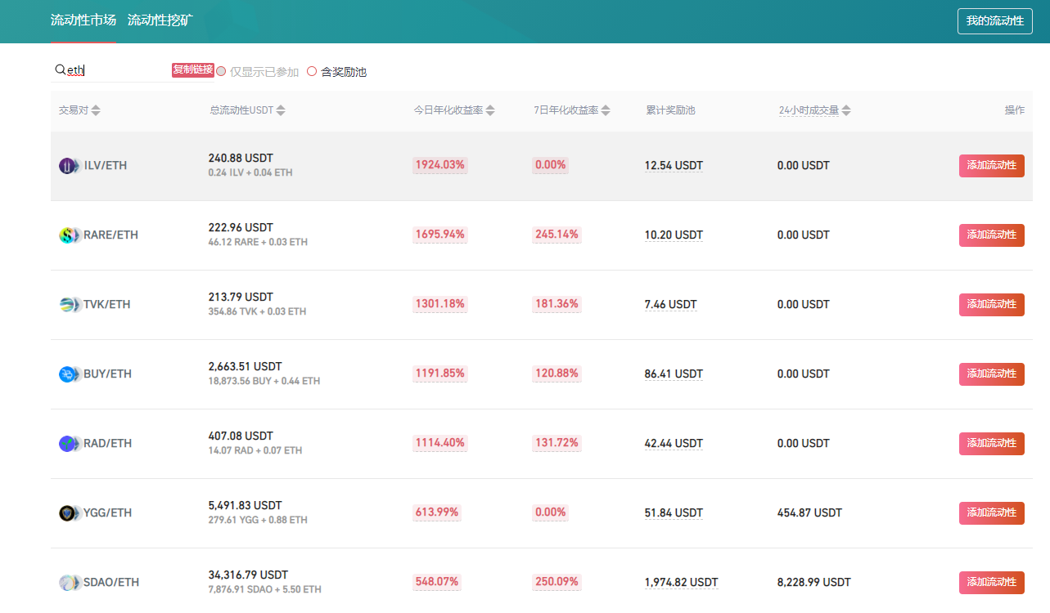Sort by 今日年化收益率 column arrows
The height and width of the screenshot is (613, 1050).
pyautogui.click(x=490, y=110)
